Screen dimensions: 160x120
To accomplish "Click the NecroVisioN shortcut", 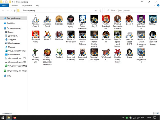I will (106, 37).
